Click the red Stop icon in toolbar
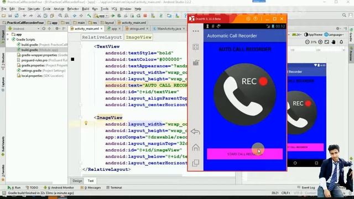The image size is (354, 199). point(145,15)
